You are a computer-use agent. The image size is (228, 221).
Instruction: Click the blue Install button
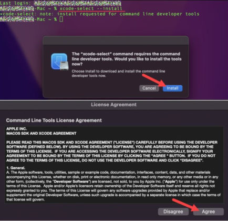pyautogui.click(x=172, y=88)
